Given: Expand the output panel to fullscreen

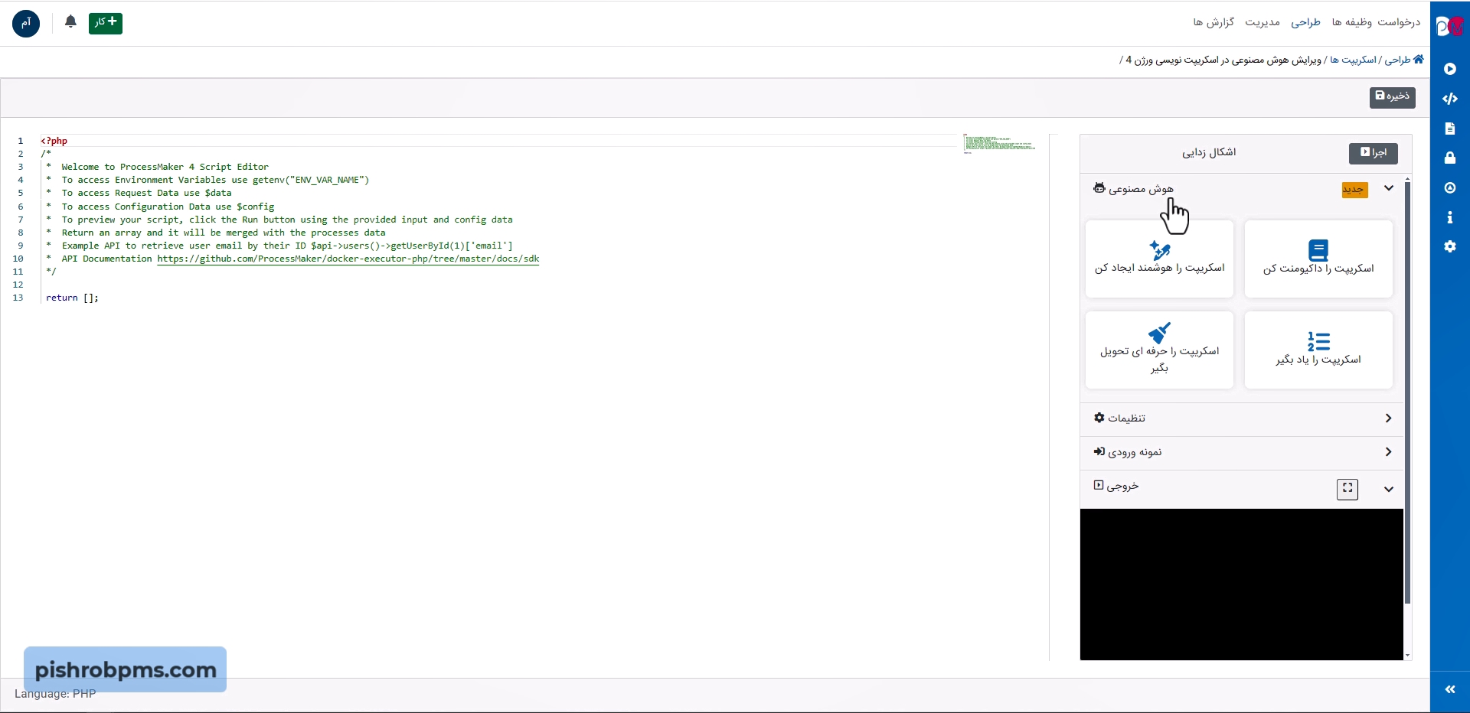Looking at the screenshot, I should 1347,489.
